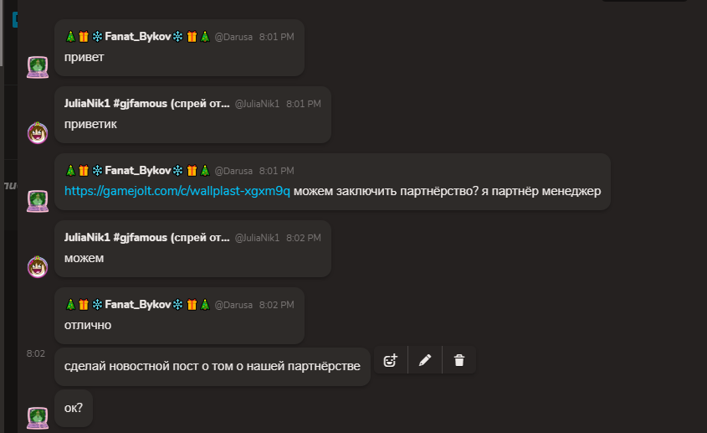
Task: Open Fanat_Bykov's avatar beside the 'привет' message
Action: tap(38, 67)
